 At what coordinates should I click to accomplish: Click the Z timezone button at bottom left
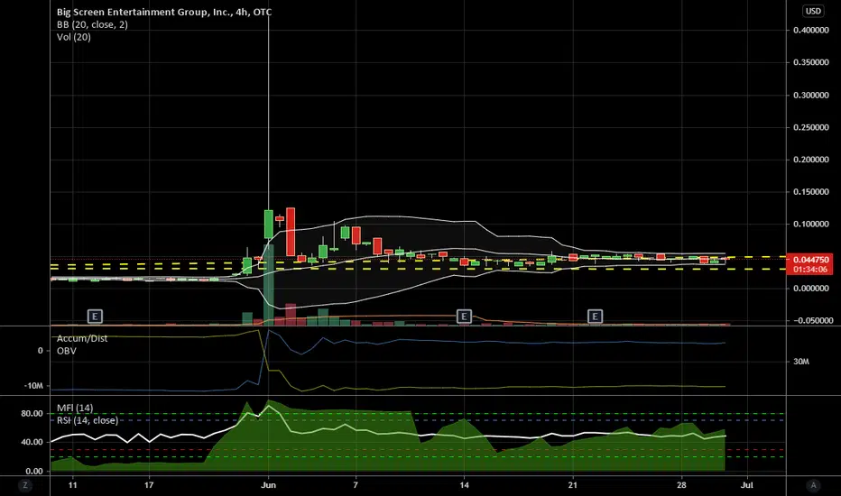(25, 485)
